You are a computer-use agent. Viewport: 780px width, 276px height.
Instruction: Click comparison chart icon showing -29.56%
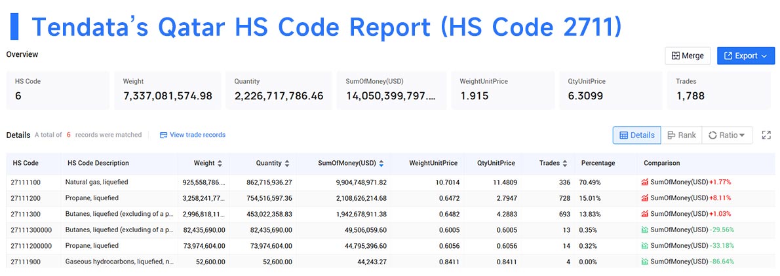[645, 230]
